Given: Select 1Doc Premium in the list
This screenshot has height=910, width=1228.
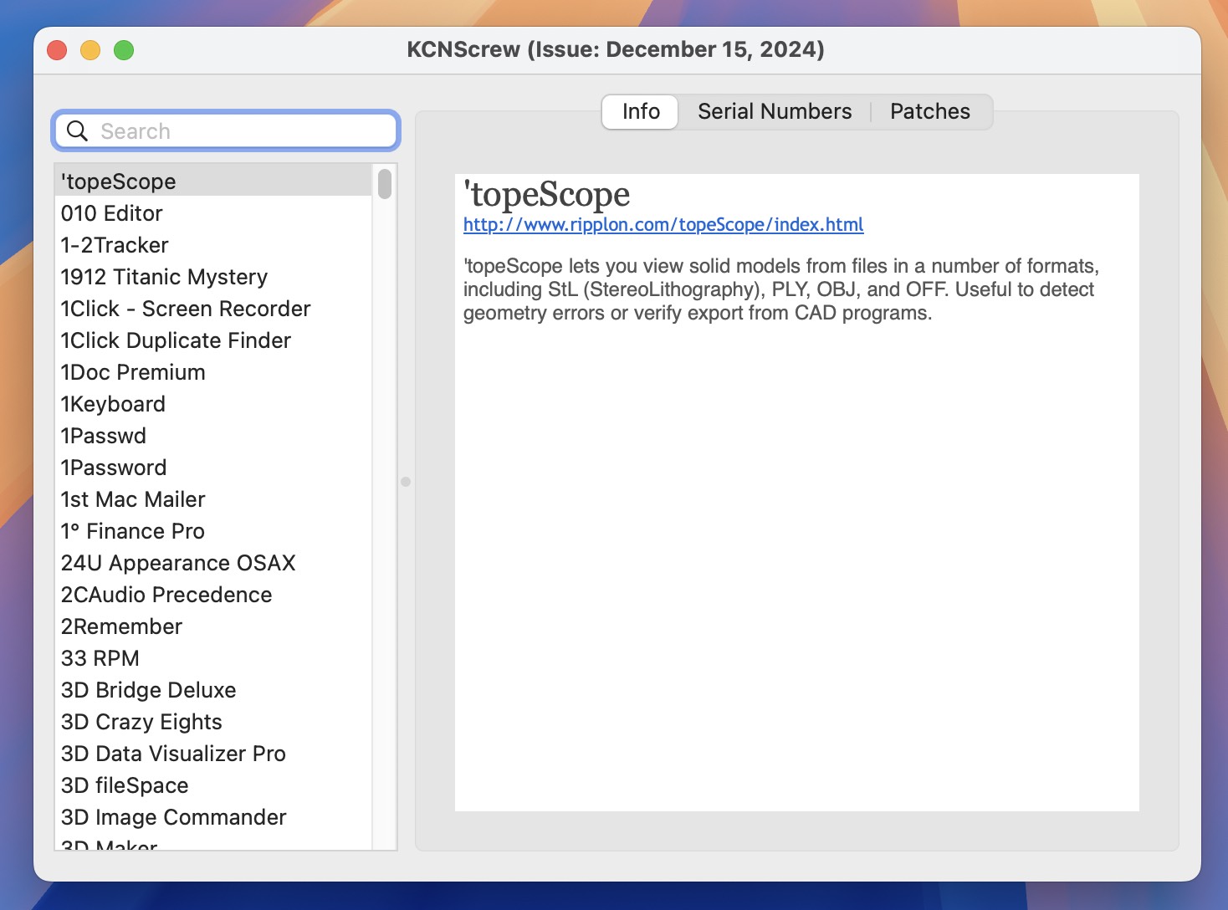Looking at the screenshot, I should point(213,372).
